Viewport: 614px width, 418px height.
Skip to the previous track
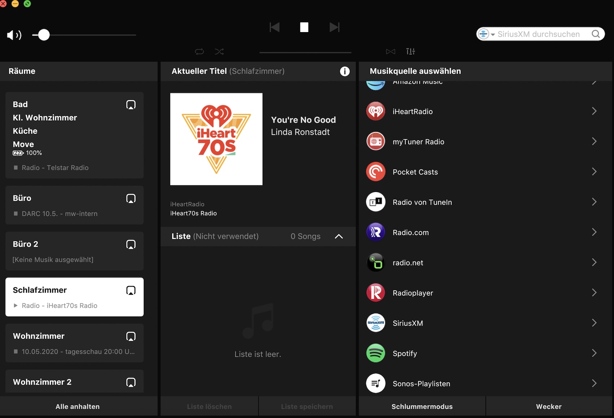point(275,27)
